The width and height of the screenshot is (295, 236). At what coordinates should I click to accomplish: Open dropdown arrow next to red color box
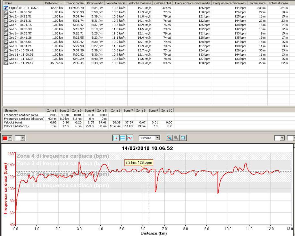[10, 138]
